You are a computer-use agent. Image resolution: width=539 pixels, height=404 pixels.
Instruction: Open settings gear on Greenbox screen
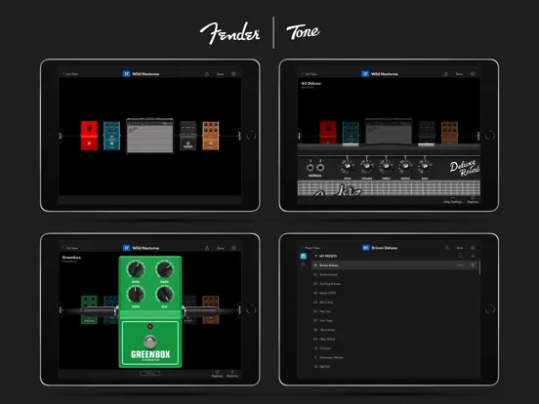point(233,248)
